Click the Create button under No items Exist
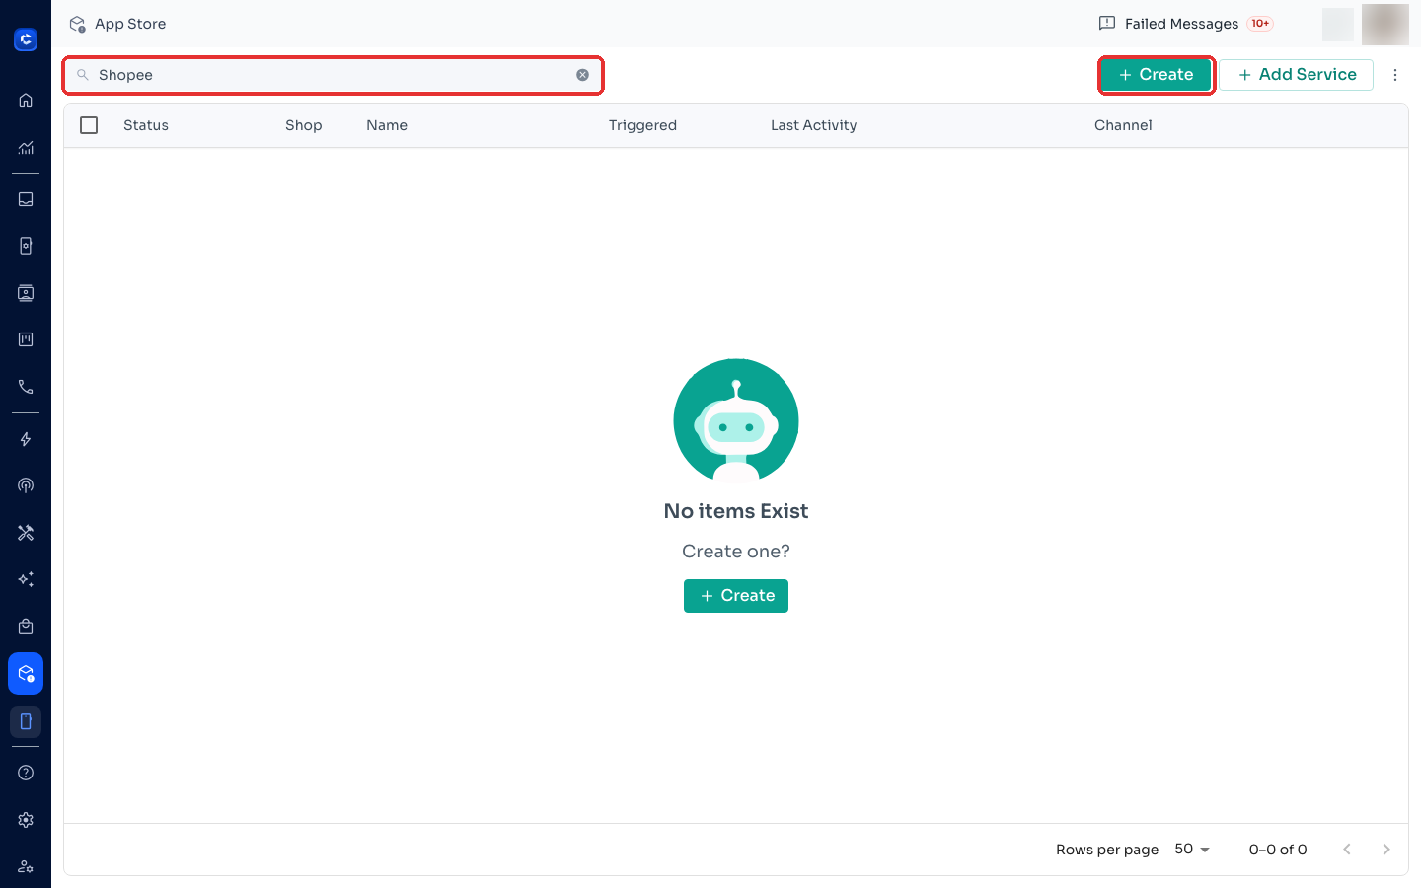This screenshot has width=1421, height=888. point(736,596)
